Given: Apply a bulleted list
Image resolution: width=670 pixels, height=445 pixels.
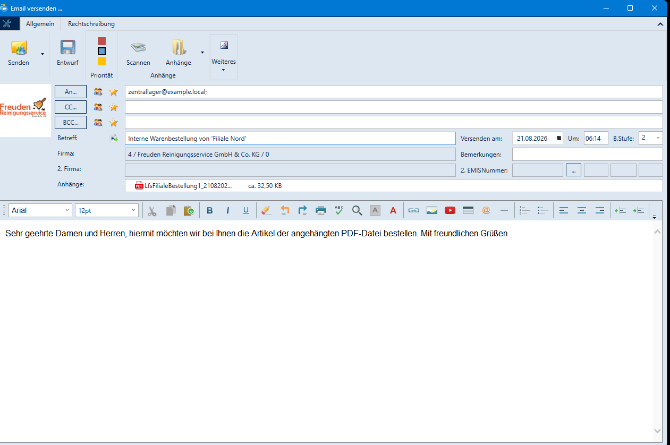Looking at the screenshot, I should [x=543, y=210].
